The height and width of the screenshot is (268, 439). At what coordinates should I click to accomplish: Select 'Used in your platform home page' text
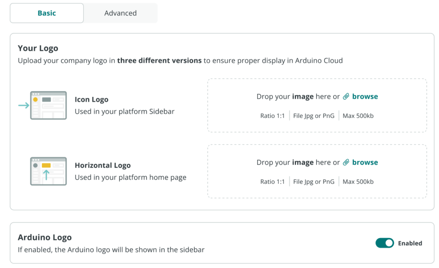(x=130, y=177)
